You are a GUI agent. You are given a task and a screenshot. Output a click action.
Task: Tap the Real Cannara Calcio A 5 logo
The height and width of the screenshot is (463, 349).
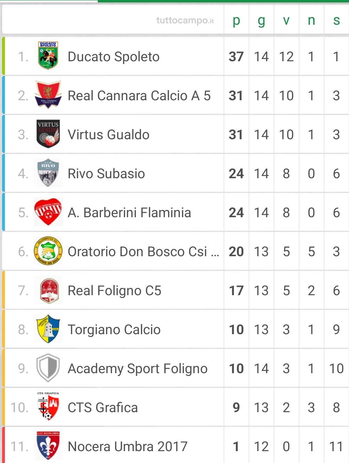tap(48, 95)
